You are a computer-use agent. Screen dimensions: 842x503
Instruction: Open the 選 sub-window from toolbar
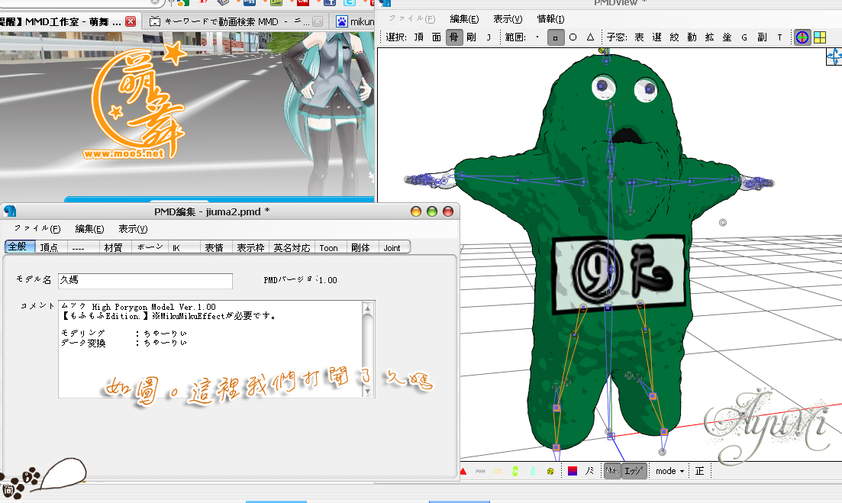[657, 37]
